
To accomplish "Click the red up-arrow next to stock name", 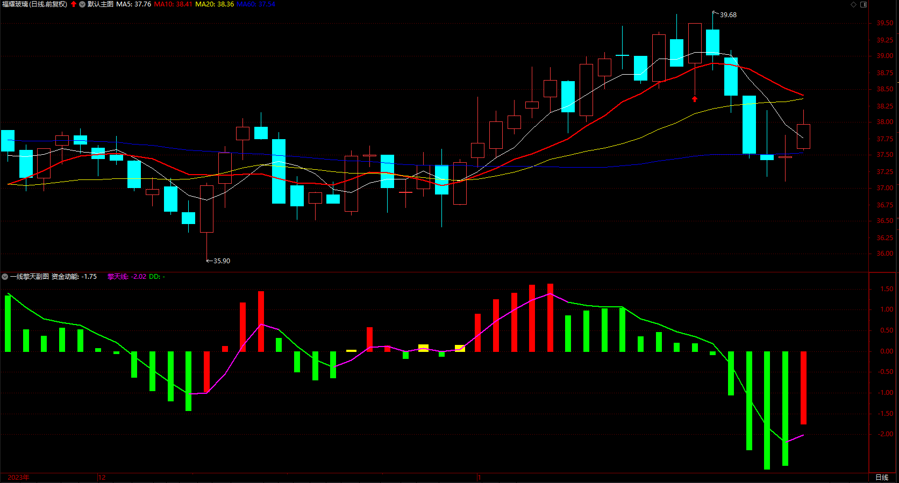I will pyautogui.click(x=74, y=4).
